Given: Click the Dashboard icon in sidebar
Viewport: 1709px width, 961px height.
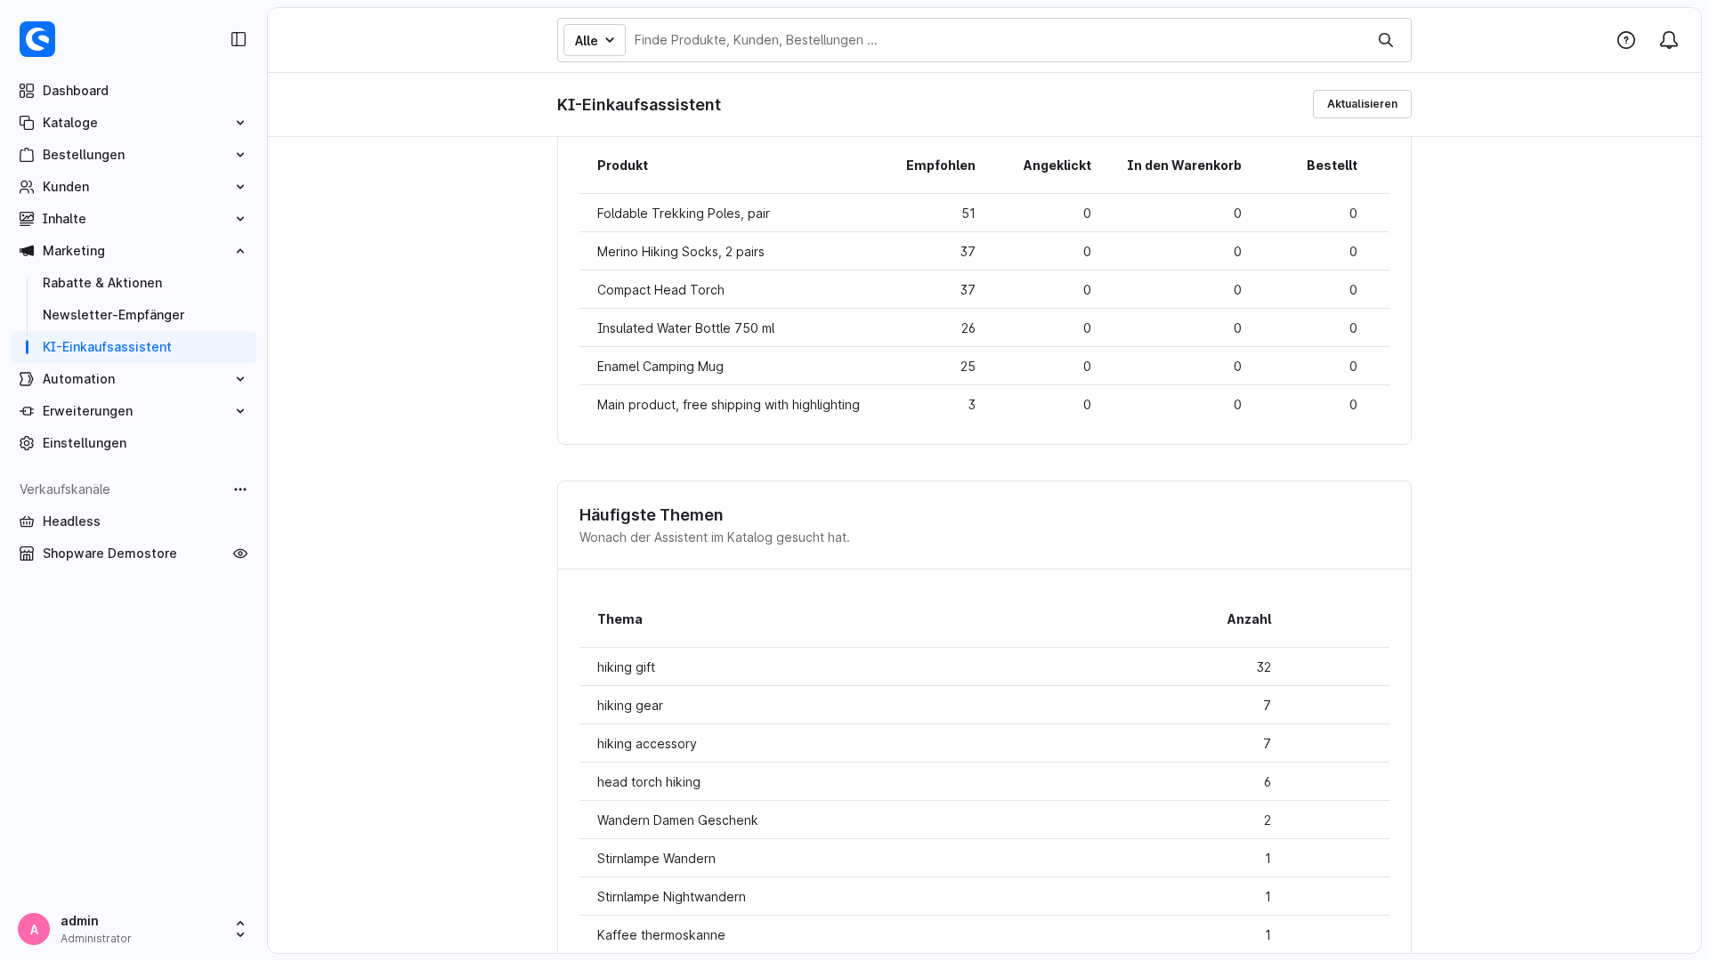Looking at the screenshot, I should point(27,91).
